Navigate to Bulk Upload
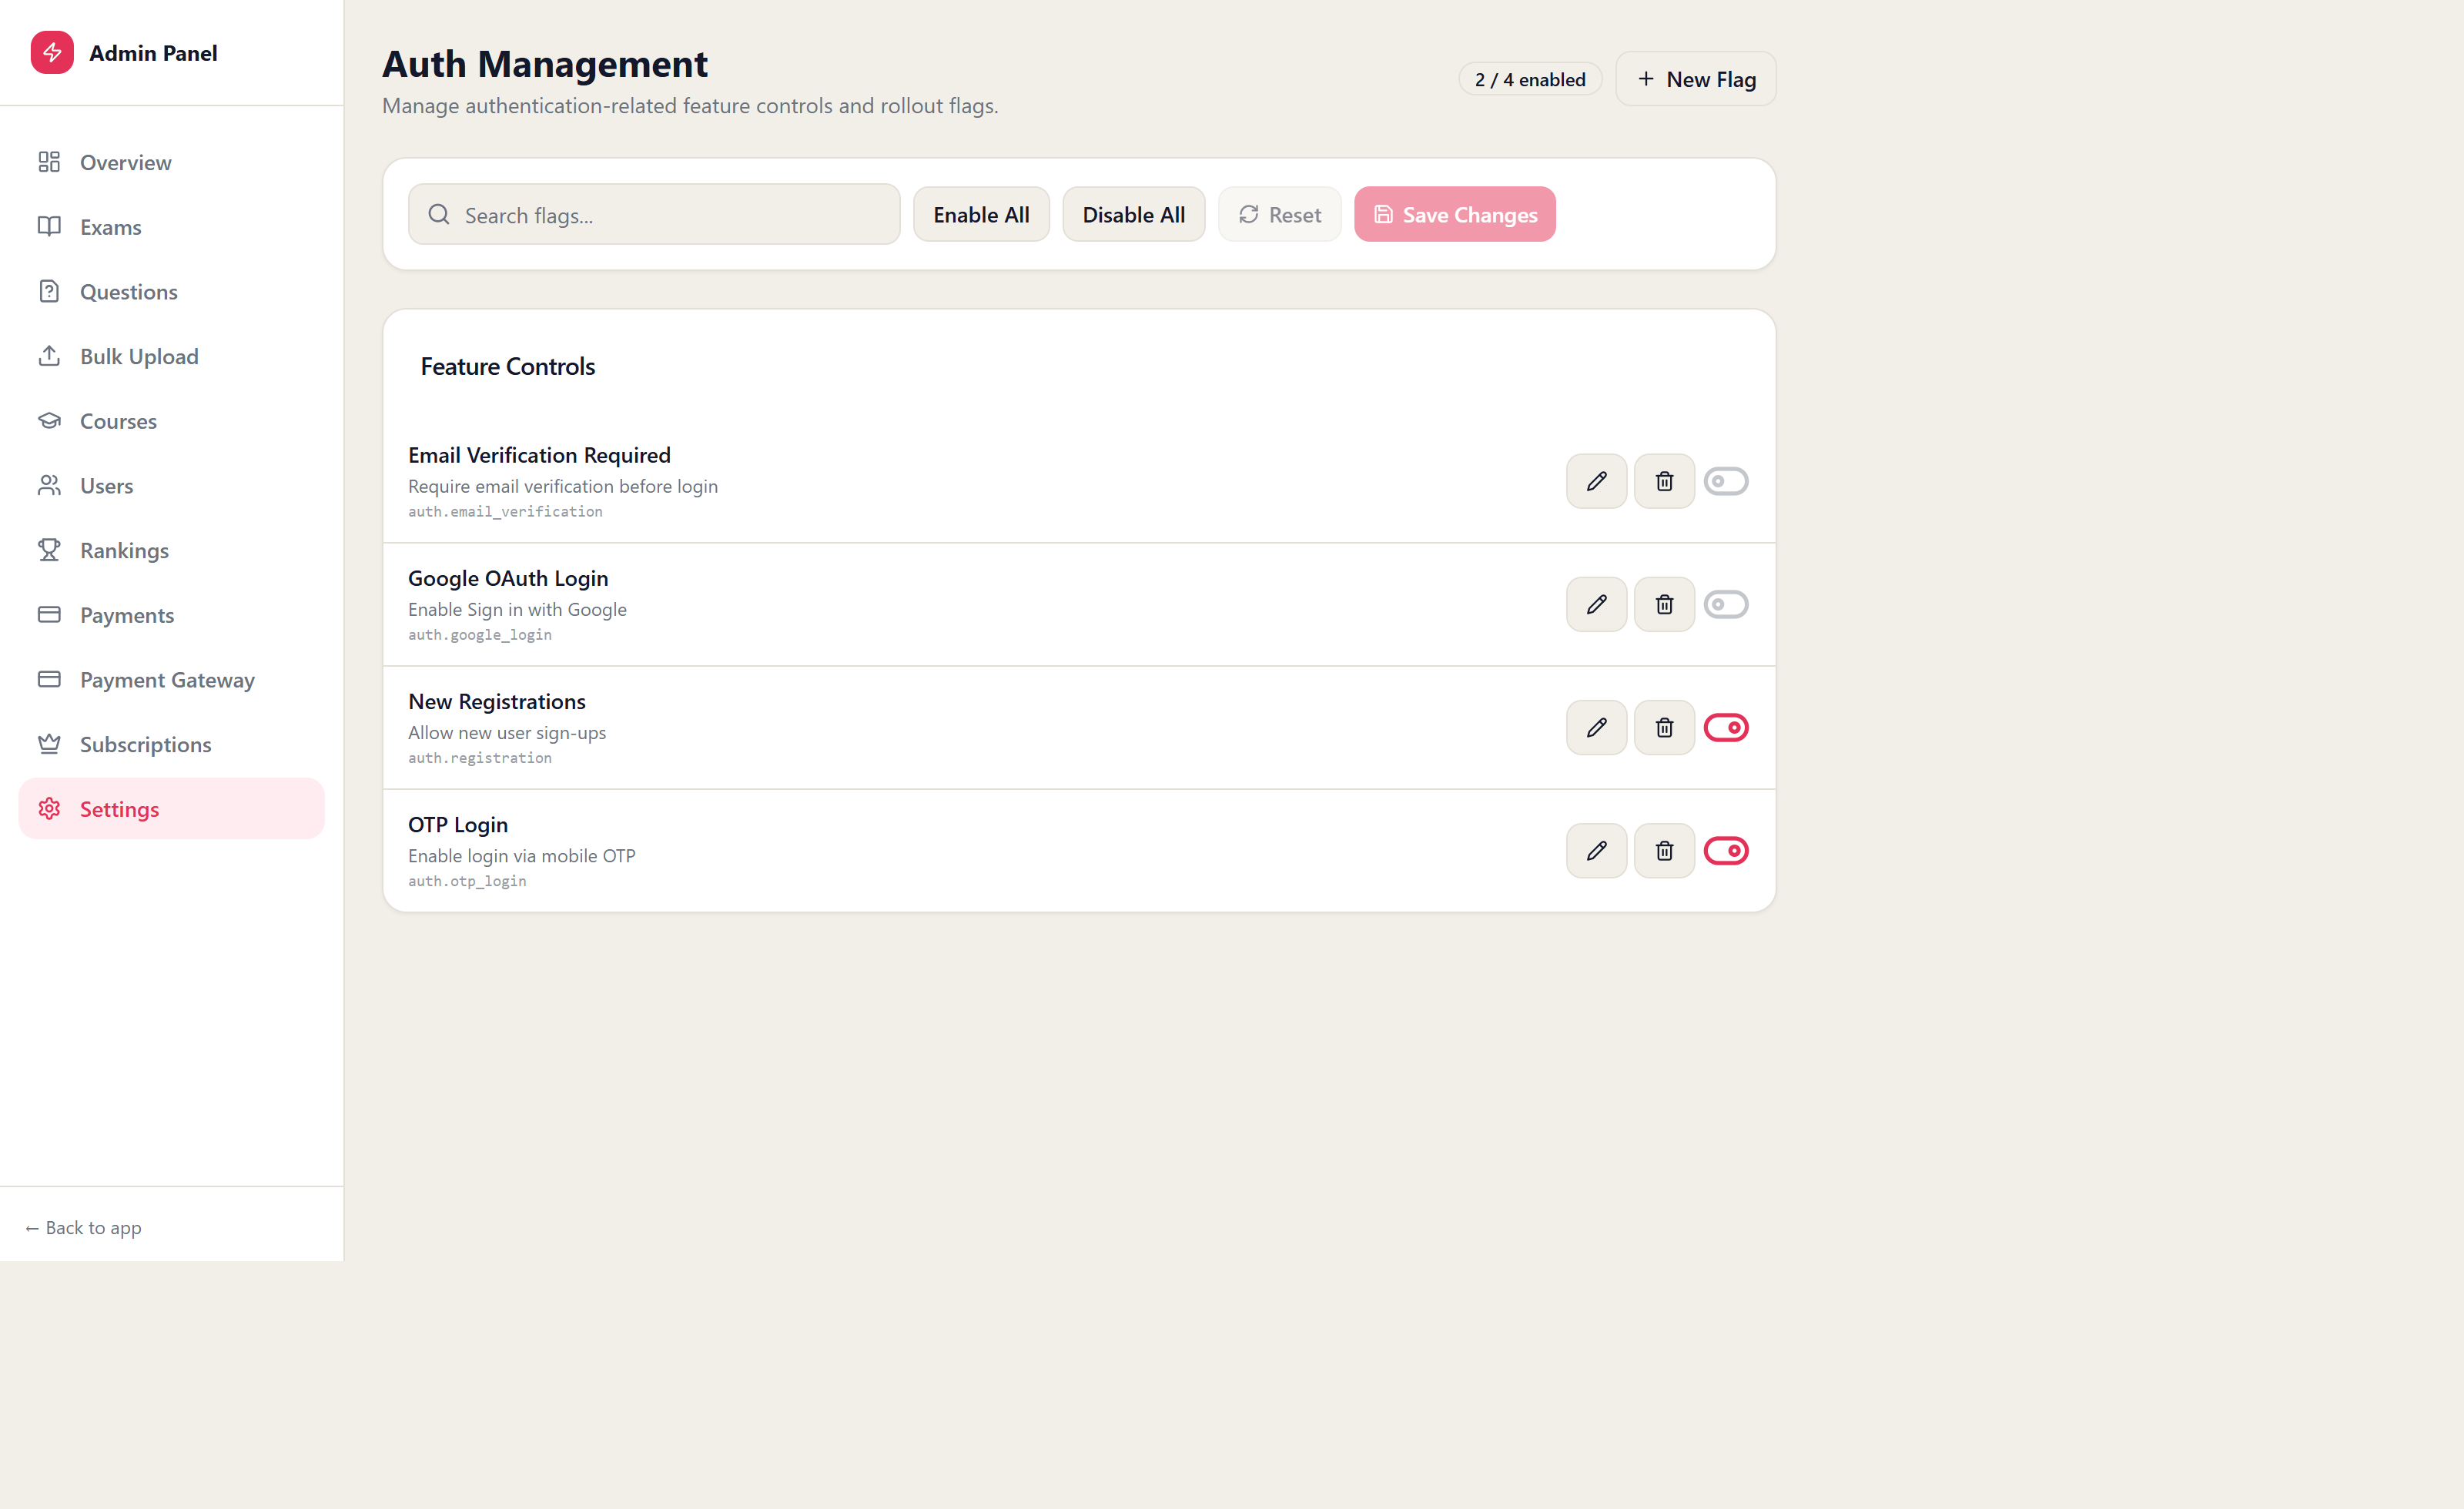The image size is (2464, 1509). pos(172,356)
